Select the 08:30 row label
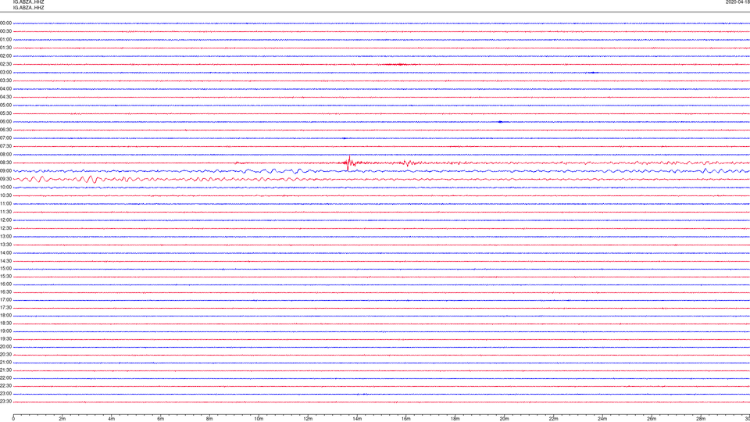This screenshot has width=750, height=422. [x=5, y=163]
